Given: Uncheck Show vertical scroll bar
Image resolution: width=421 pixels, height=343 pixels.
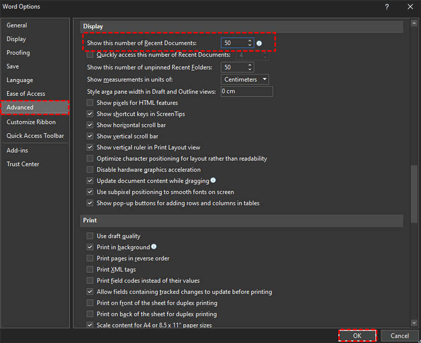Looking at the screenshot, I should click(x=90, y=136).
